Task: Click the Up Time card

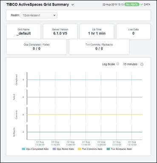Action: pyautogui.click(x=97, y=32)
